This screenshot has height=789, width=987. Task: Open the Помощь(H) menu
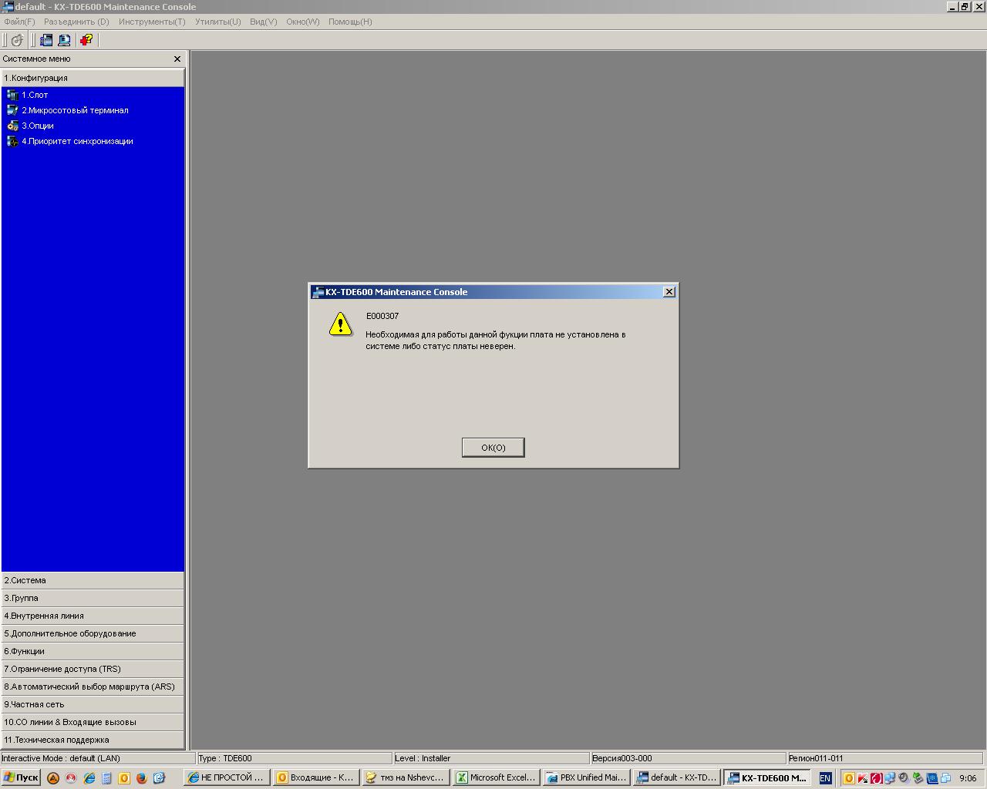point(350,22)
